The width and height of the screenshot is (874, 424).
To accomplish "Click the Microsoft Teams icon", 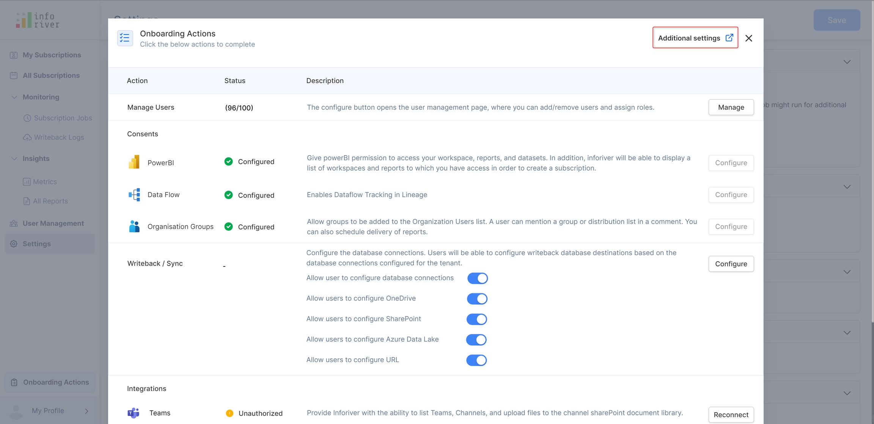I will click(133, 413).
